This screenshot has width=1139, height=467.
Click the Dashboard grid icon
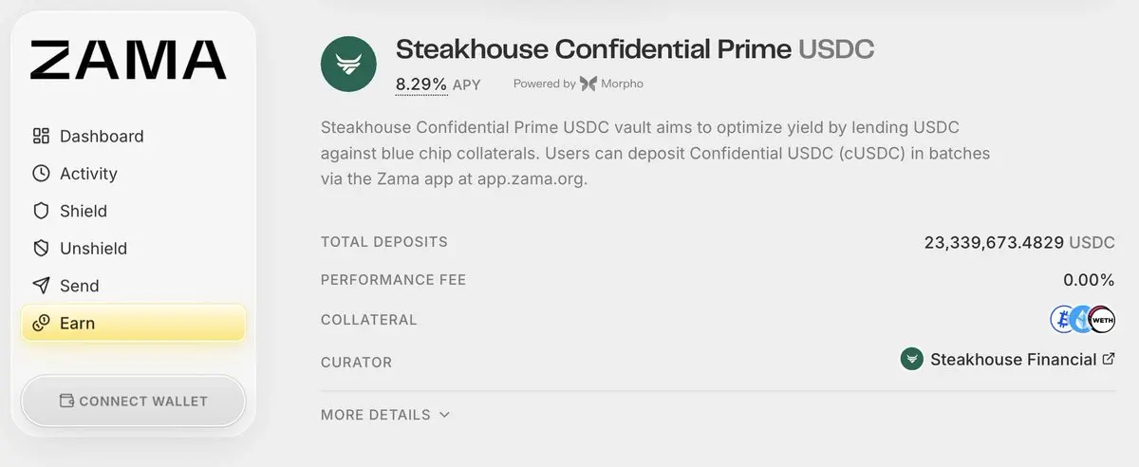(x=41, y=136)
